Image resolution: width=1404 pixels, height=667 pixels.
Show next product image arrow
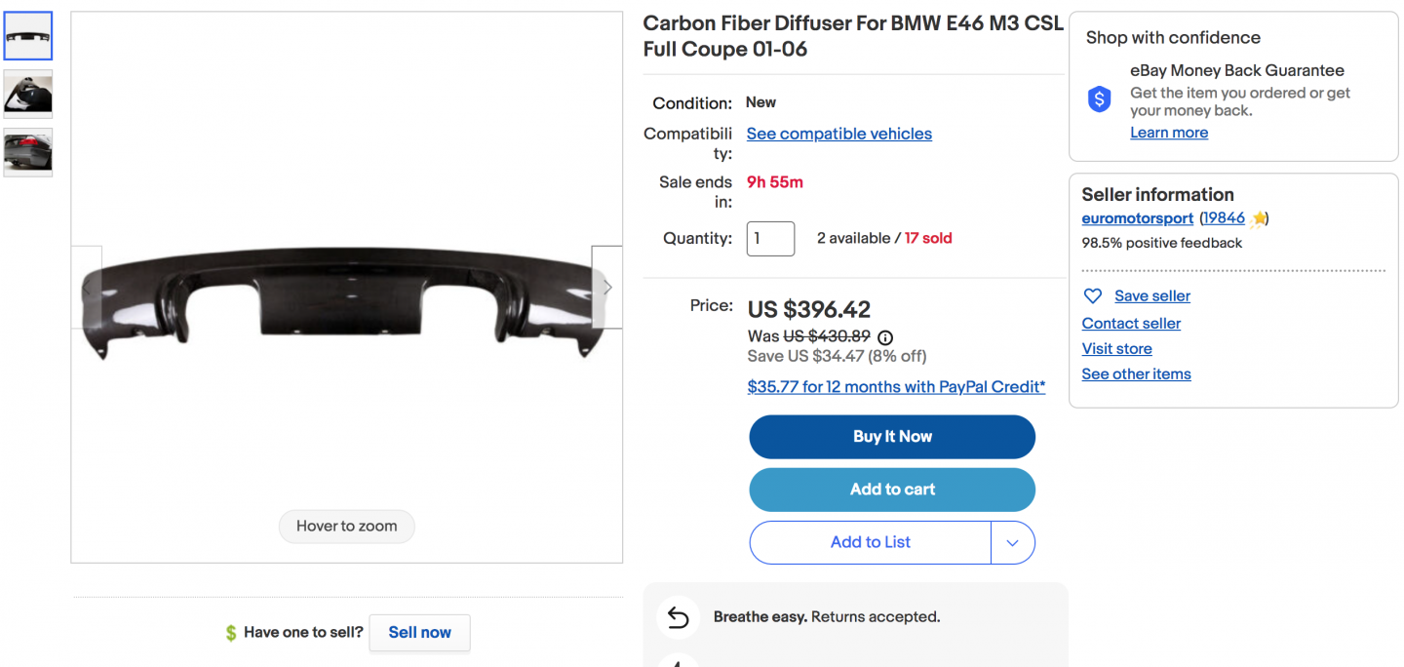pos(606,288)
